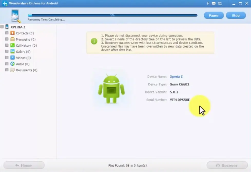Click the Messaging envelope icon
251x172 pixels.
point(13,39)
